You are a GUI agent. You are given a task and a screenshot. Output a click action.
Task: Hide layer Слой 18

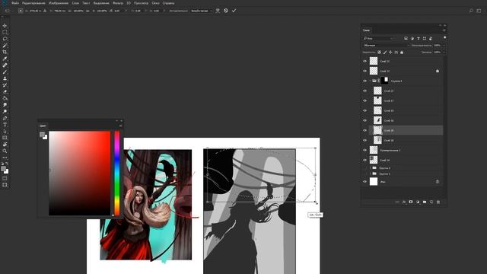tap(365, 140)
